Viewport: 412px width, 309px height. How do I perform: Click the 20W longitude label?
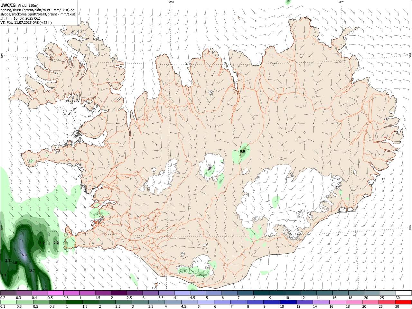click(171, 2)
